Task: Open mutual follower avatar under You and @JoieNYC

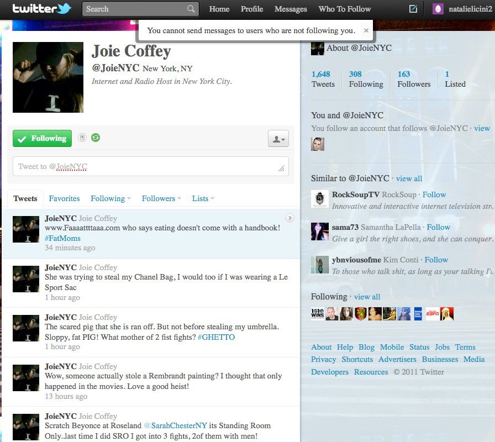Action: click(318, 144)
